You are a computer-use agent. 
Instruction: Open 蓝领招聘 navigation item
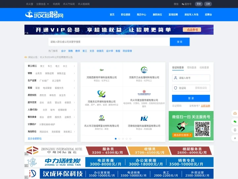tap(173, 15)
